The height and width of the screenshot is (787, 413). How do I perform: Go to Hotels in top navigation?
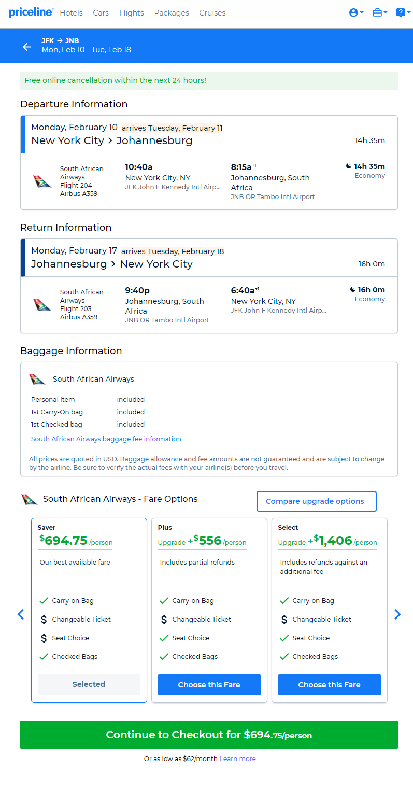pyautogui.click(x=71, y=13)
